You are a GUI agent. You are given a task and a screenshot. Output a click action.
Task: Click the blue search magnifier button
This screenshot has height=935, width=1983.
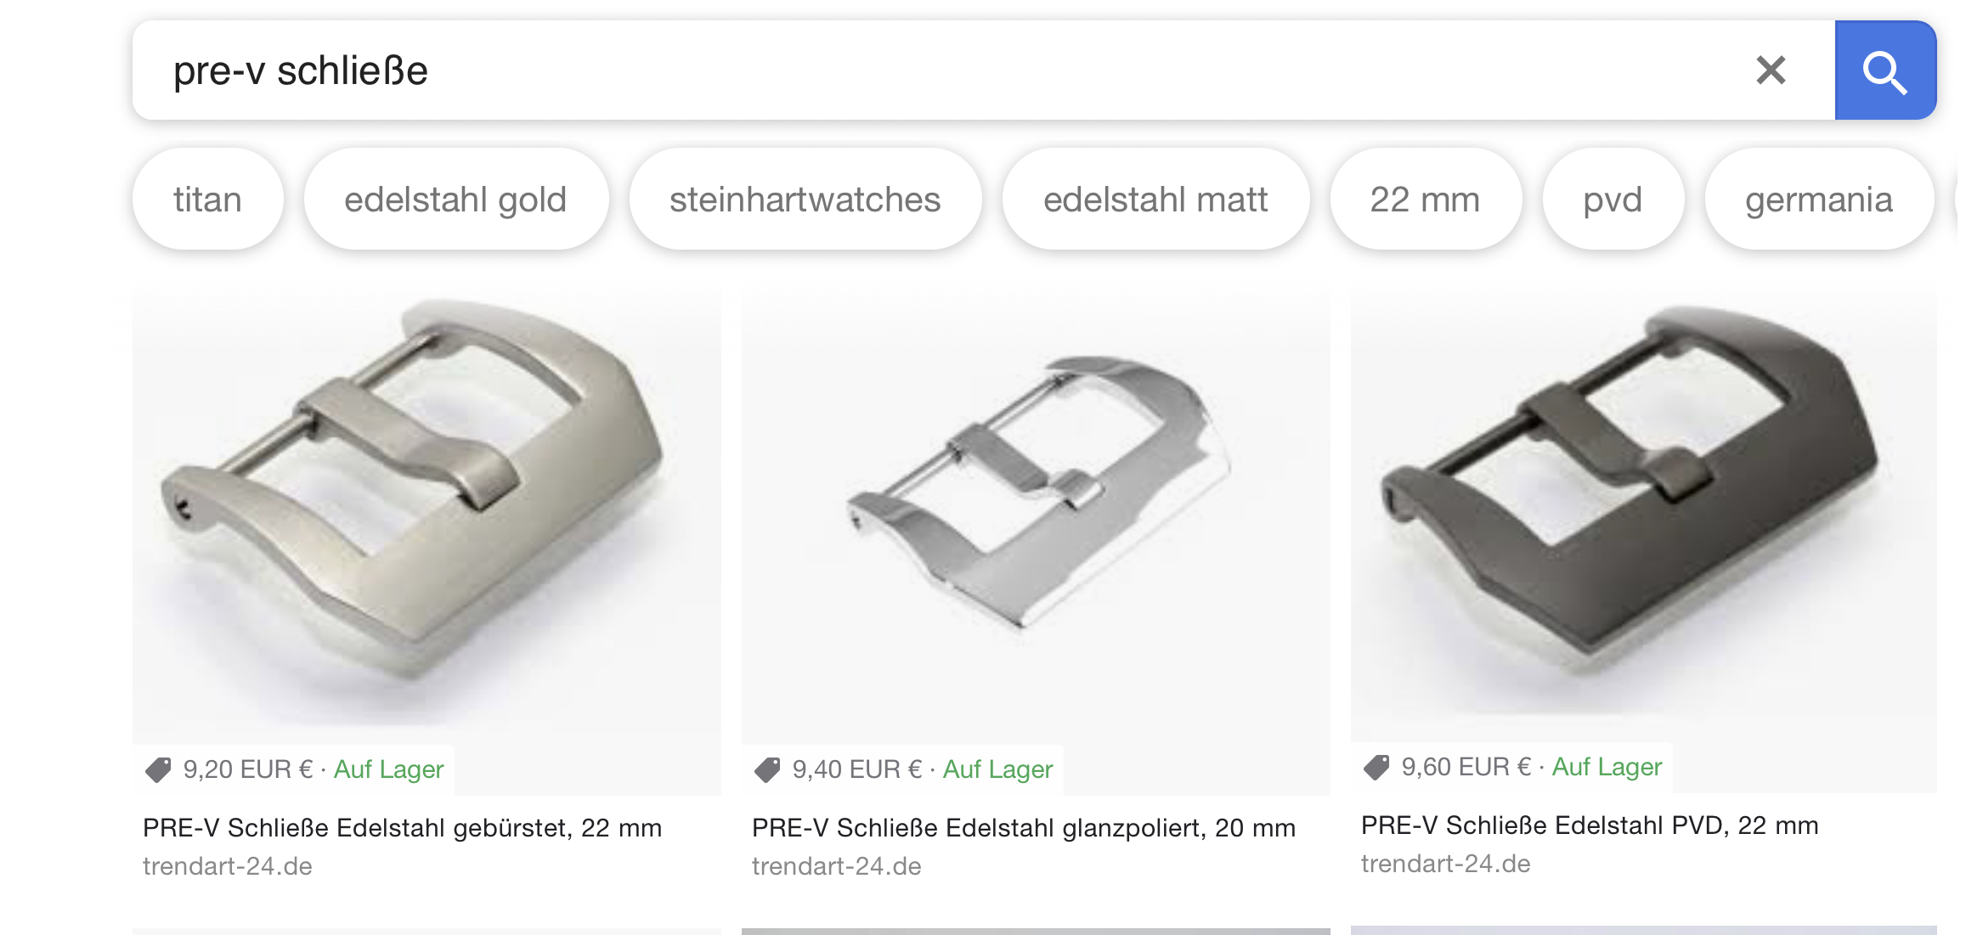pos(1885,70)
